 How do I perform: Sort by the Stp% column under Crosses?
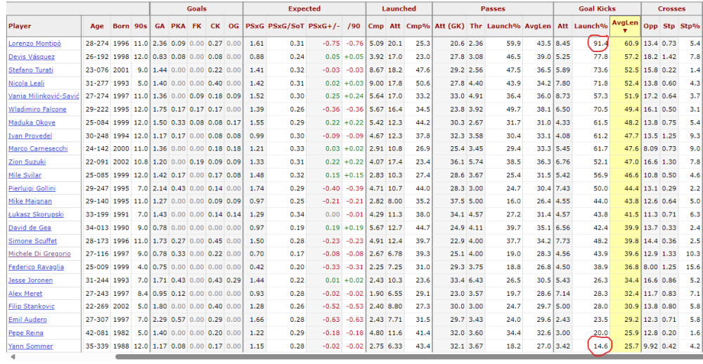click(x=694, y=26)
